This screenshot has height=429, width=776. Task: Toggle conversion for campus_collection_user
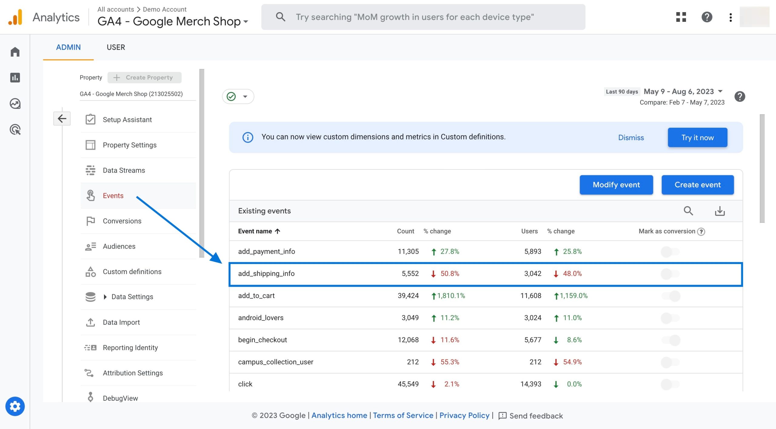point(670,362)
